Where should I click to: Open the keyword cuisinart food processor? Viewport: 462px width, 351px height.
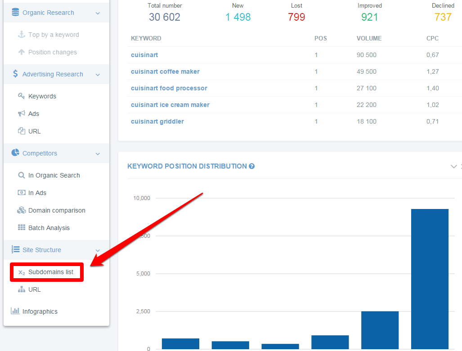pos(169,88)
